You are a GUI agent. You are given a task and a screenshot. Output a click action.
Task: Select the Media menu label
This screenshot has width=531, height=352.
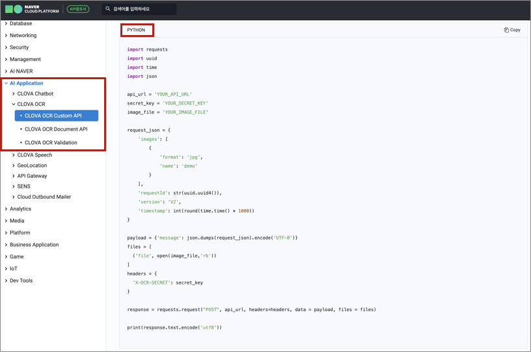point(17,221)
